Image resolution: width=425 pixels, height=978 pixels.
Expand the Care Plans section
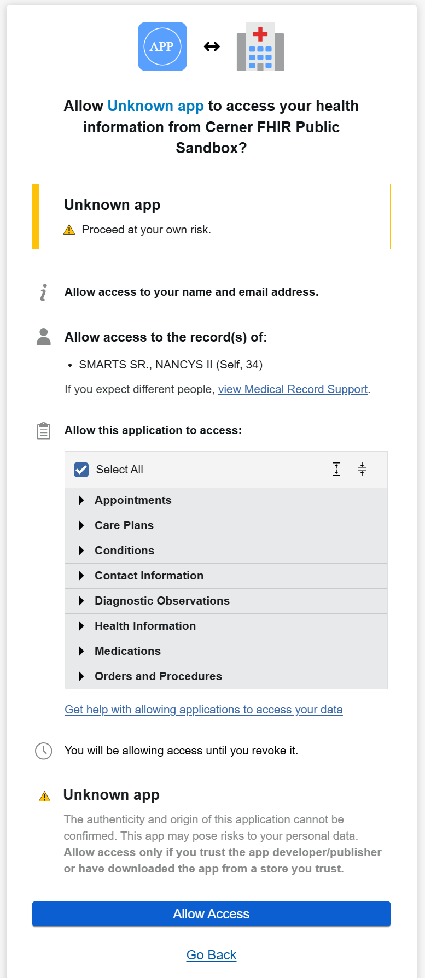[x=226, y=525]
